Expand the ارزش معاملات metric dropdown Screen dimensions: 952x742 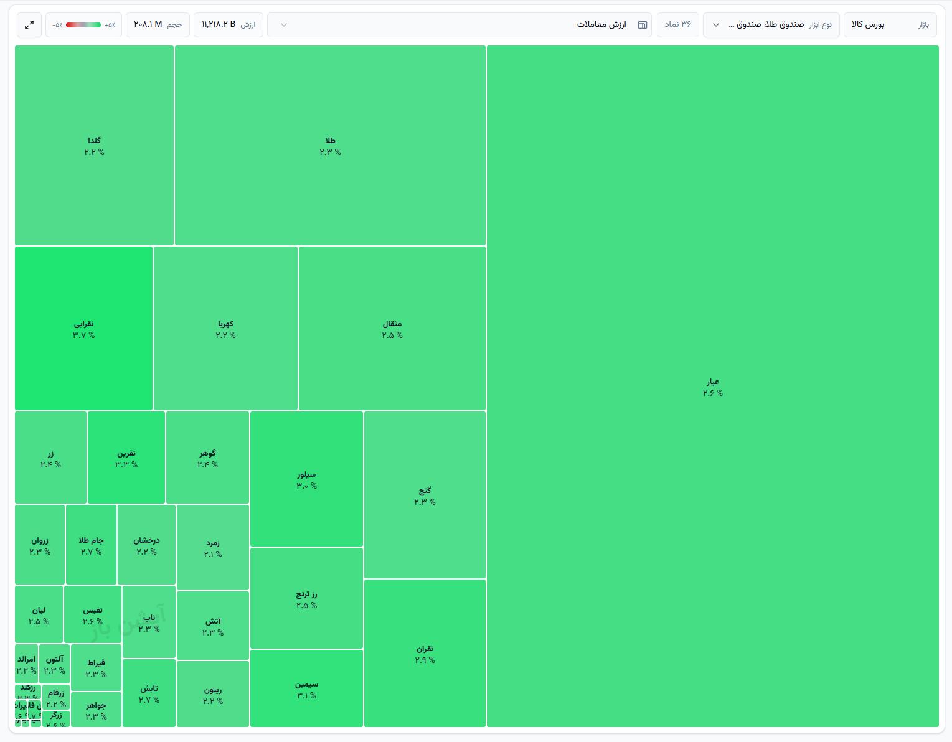coord(460,25)
